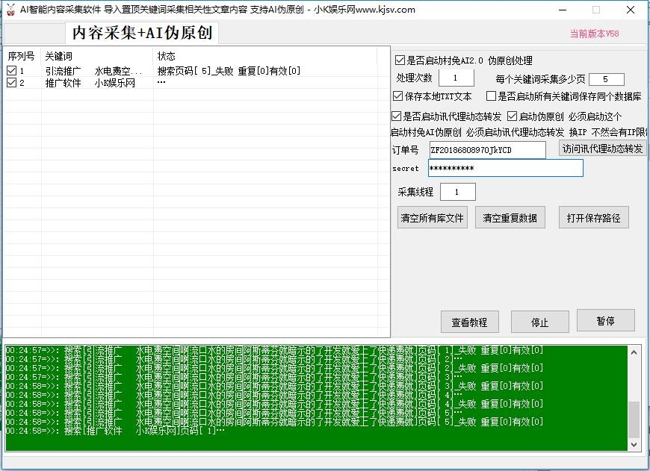The image size is (650, 471).
Task: Enable 是否启动所有关键词保存同个数据库
Action: [491, 96]
